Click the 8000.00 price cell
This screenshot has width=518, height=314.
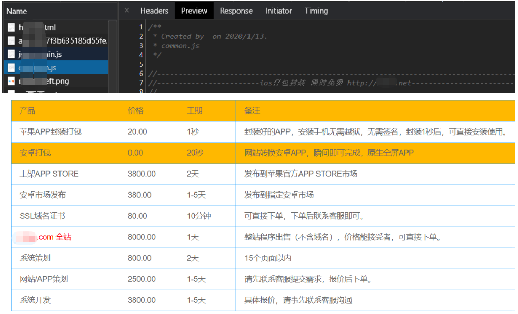tap(148, 237)
